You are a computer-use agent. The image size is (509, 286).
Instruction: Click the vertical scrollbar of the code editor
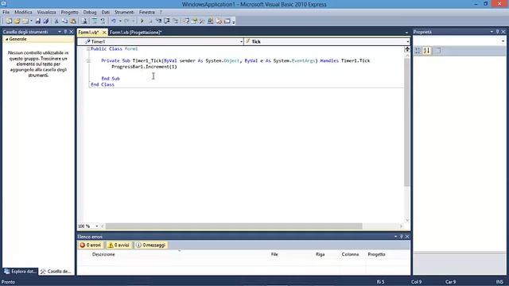coord(407,122)
